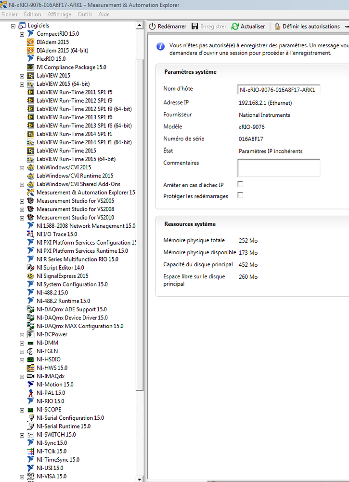Open the Édition menu
This screenshot has width=349, height=482.
(x=33, y=14)
